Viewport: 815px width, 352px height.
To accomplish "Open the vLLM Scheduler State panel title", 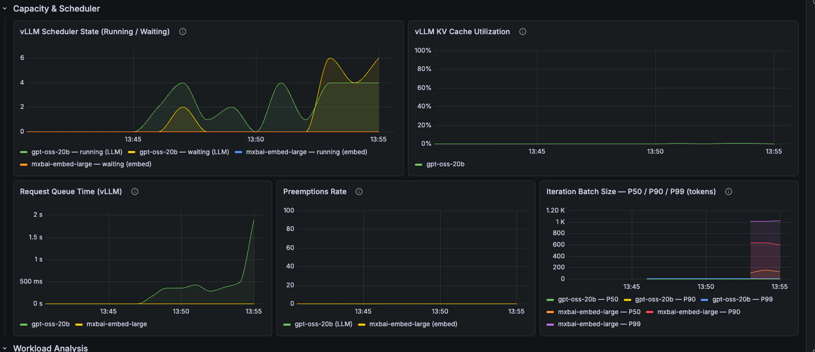I will tap(95, 32).
